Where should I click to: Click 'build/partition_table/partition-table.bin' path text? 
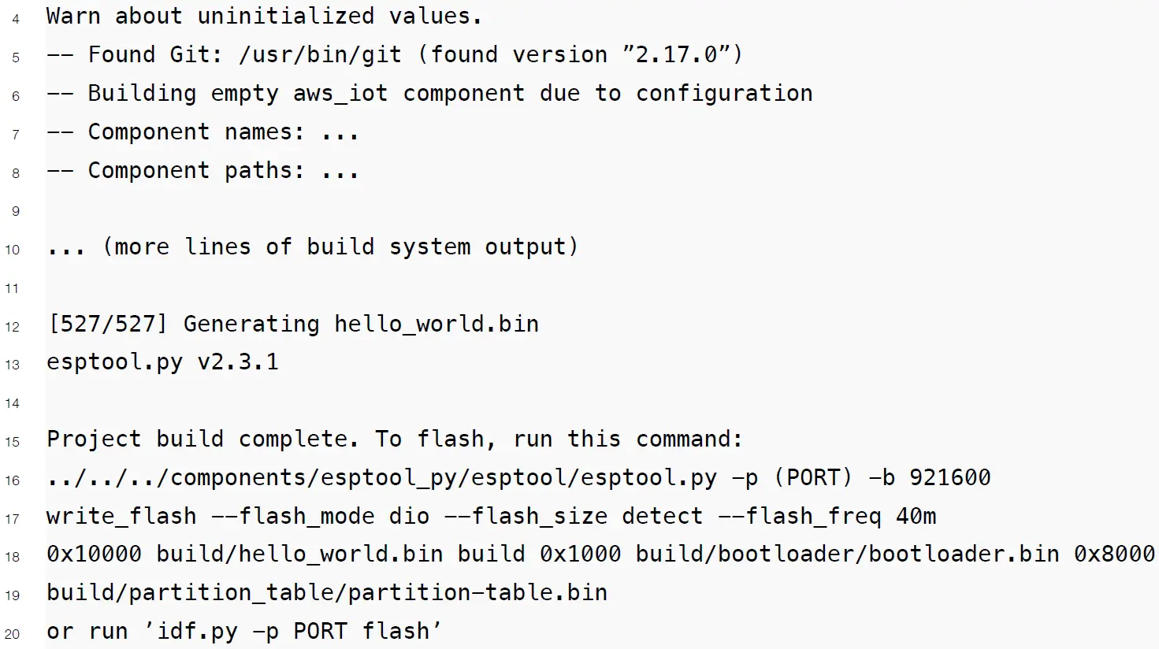(327, 592)
